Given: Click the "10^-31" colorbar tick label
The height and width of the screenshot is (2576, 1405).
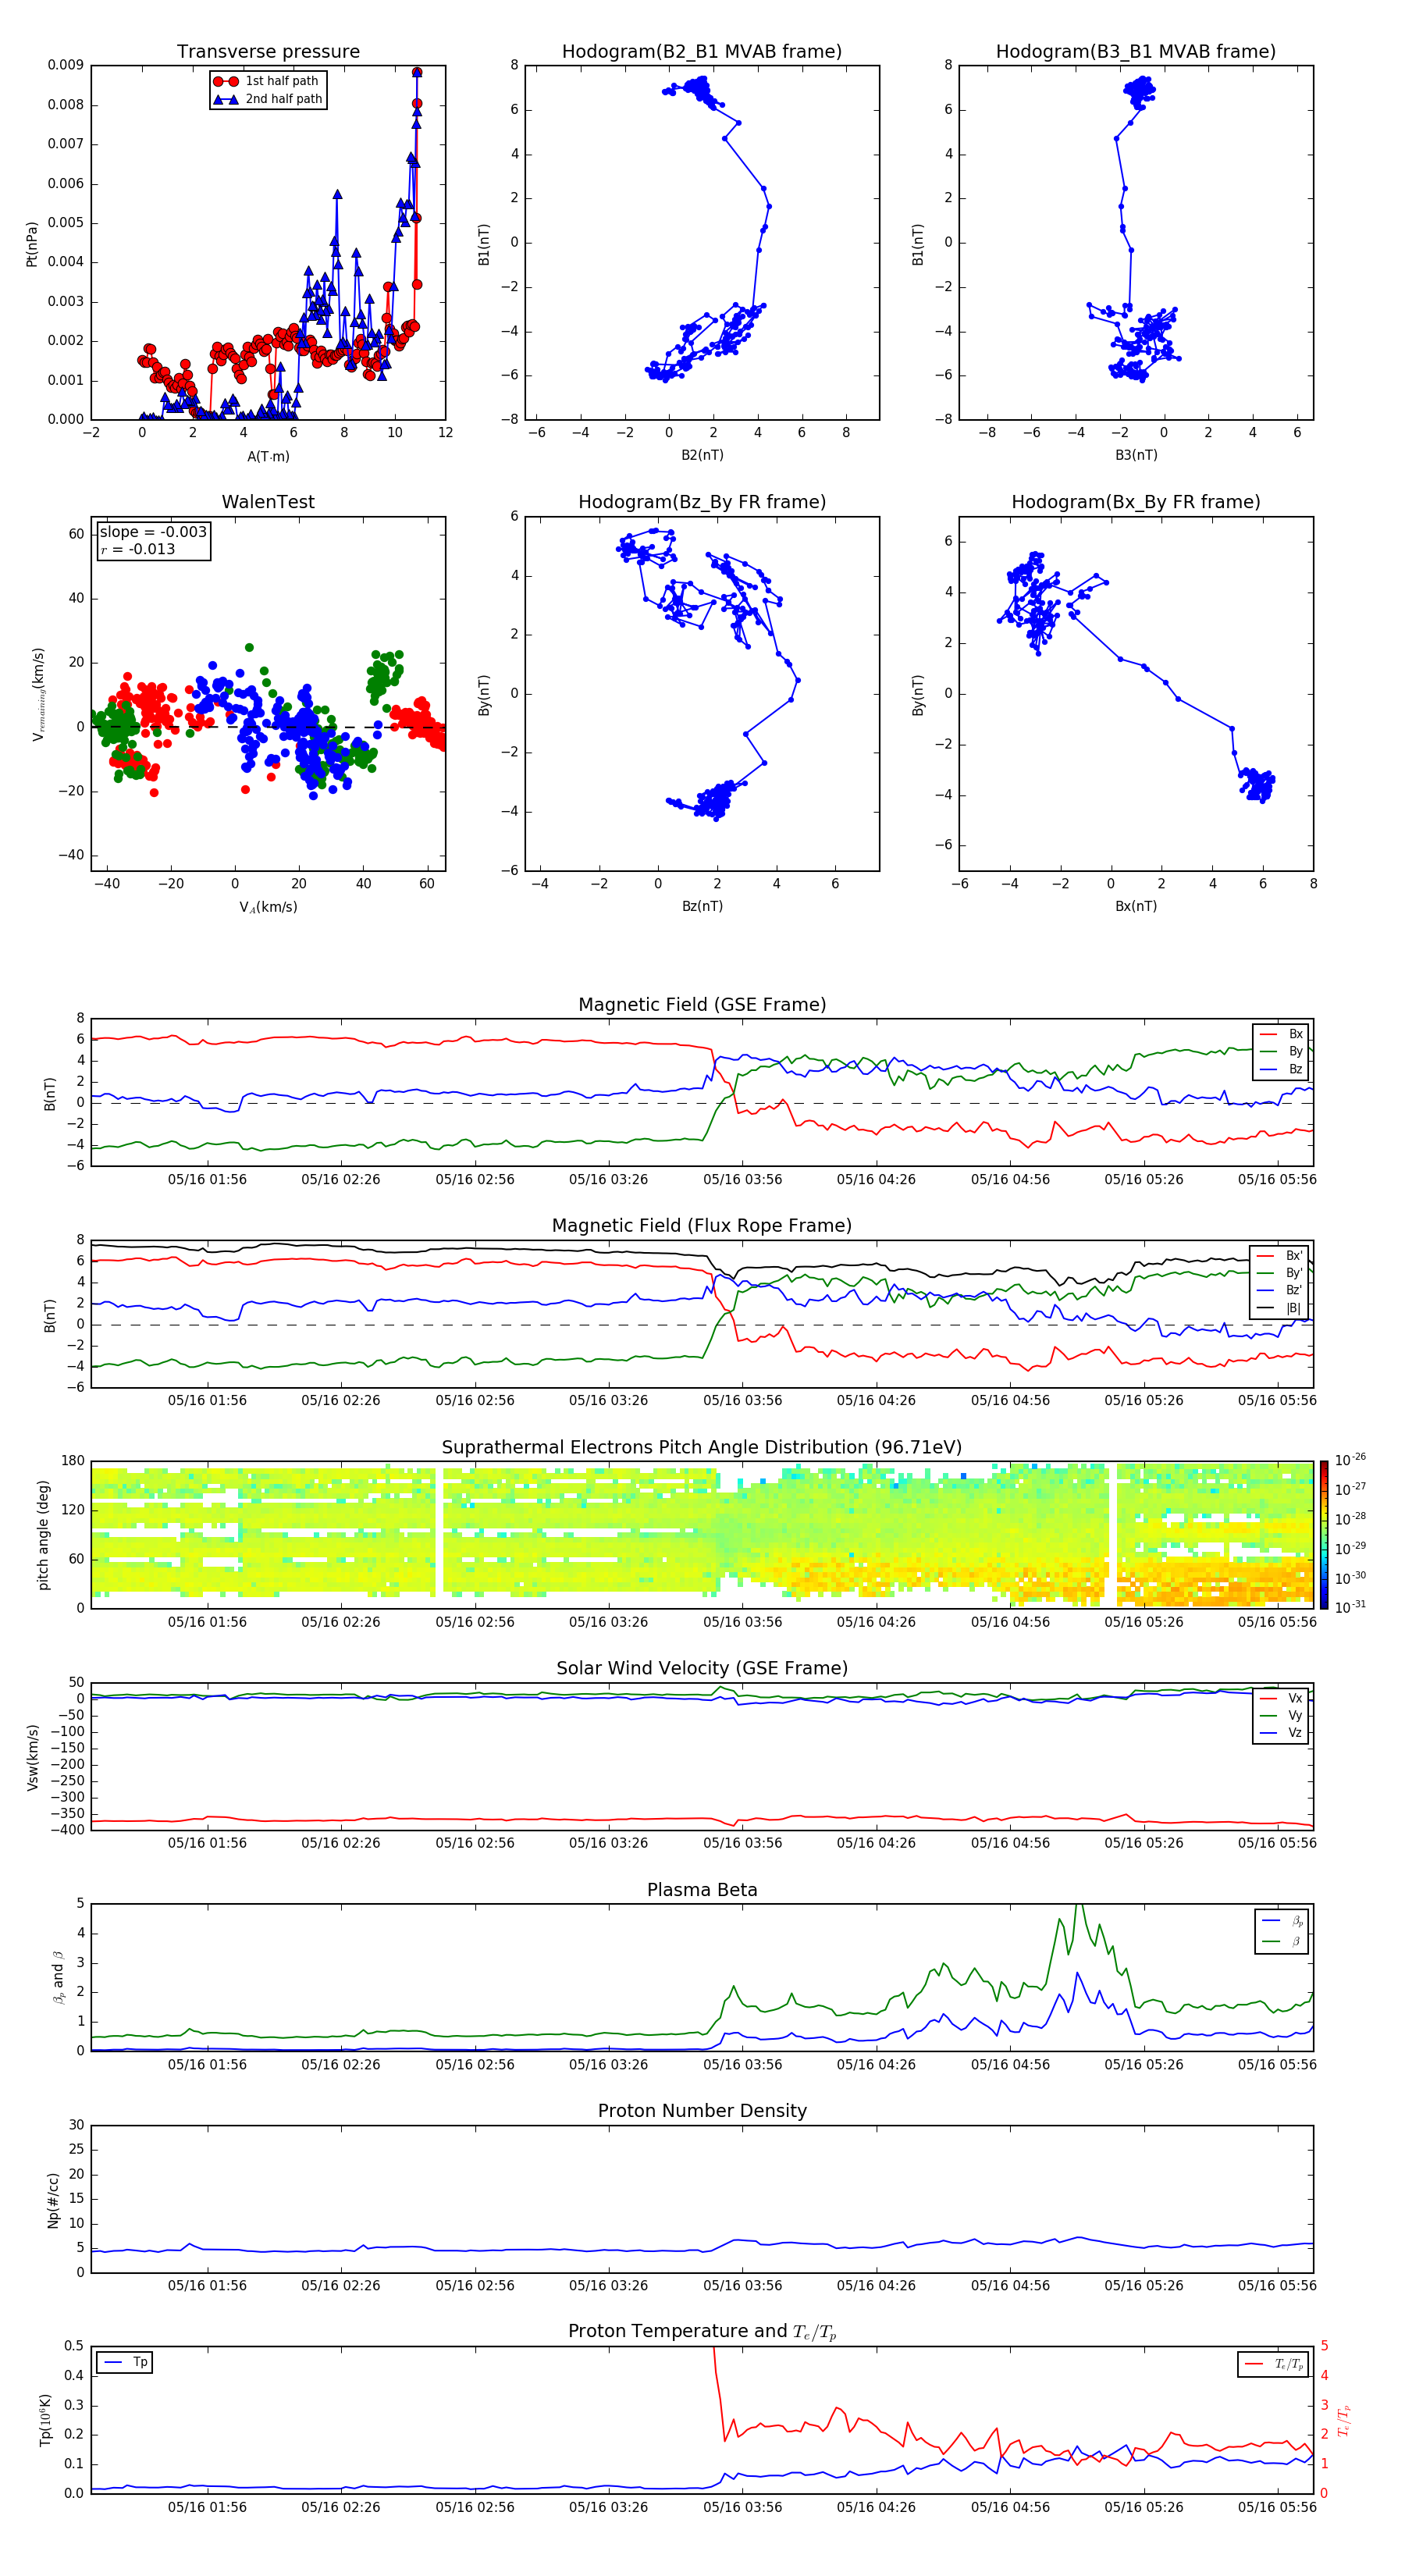Looking at the screenshot, I should (1350, 1607).
